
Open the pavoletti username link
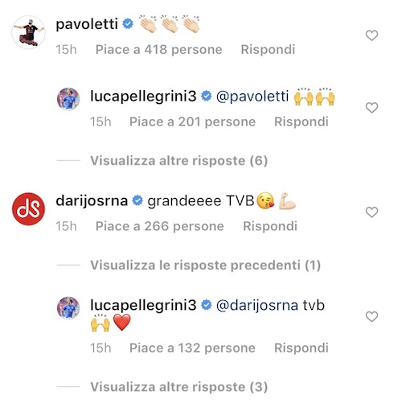tap(87, 24)
